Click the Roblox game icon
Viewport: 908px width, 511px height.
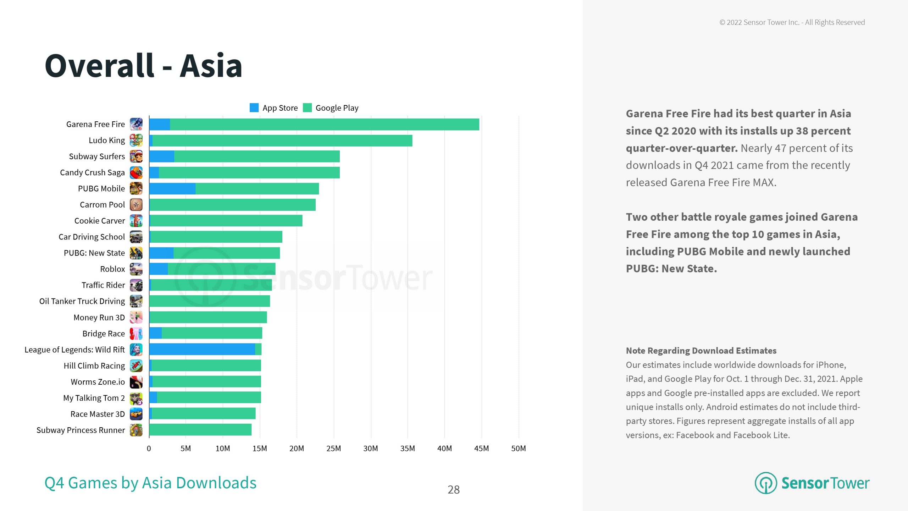point(136,269)
